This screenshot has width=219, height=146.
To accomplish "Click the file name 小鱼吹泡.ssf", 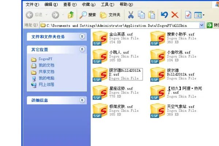I will [x=178, y=52].
